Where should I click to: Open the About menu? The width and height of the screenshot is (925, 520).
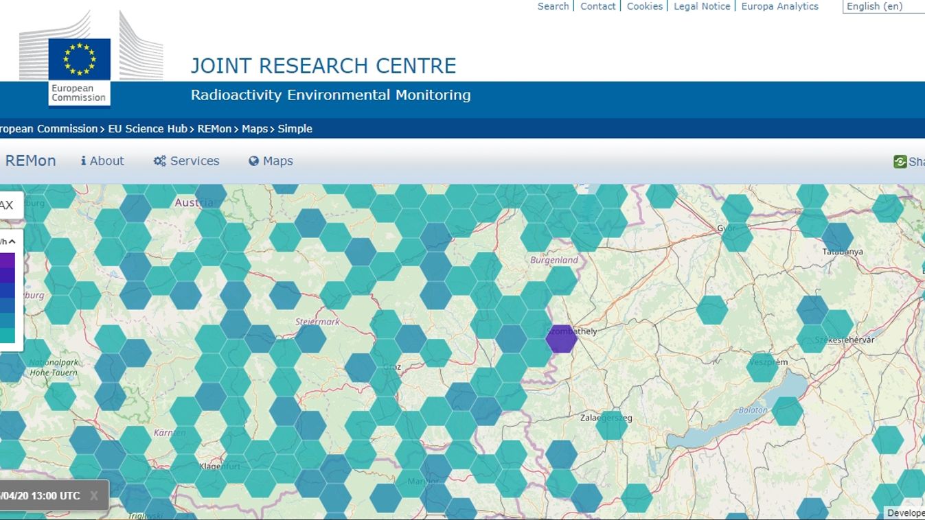102,161
